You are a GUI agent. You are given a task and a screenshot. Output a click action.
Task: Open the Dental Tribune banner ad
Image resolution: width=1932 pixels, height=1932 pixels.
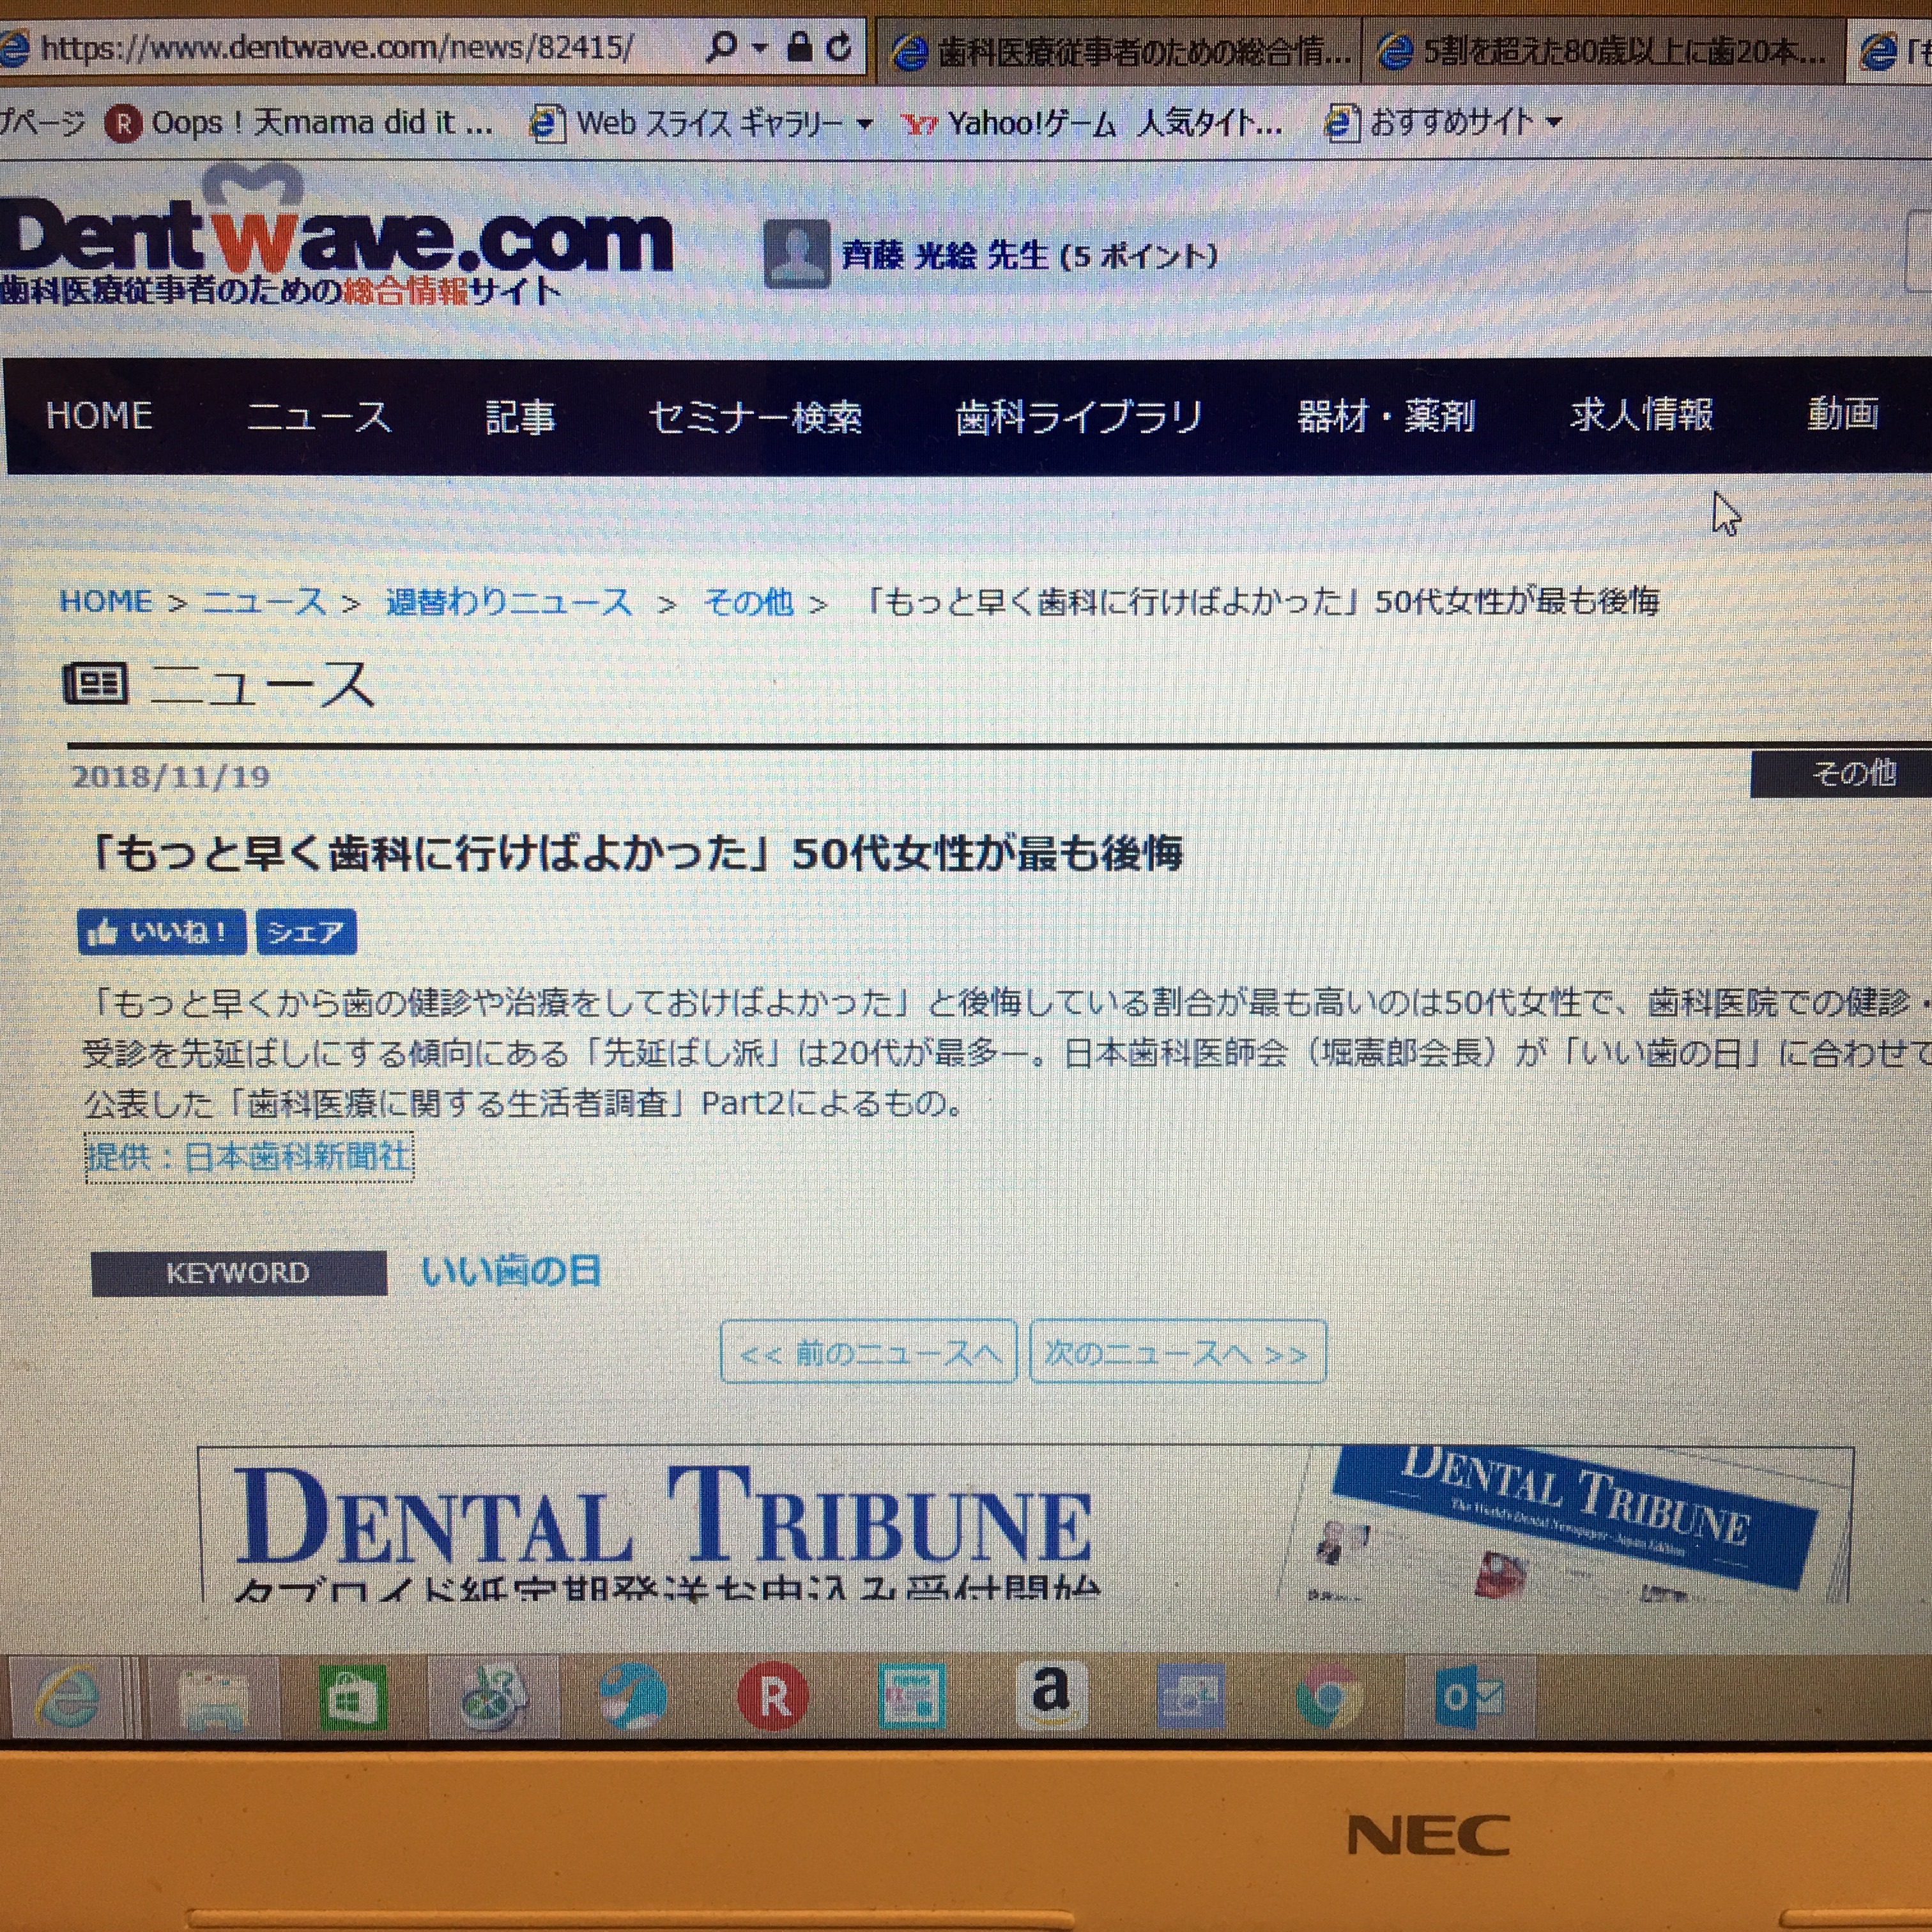coord(1025,1524)
